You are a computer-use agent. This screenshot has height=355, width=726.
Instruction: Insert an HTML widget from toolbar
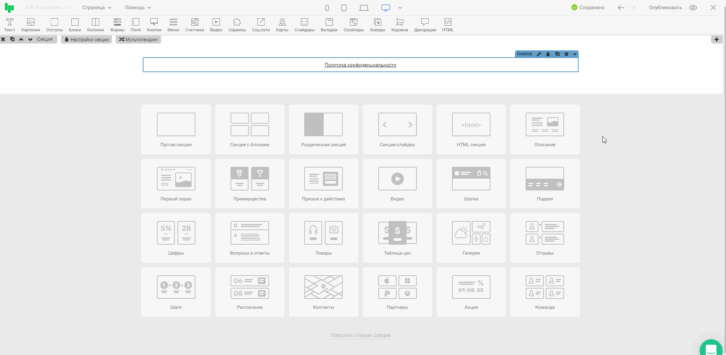448,25
